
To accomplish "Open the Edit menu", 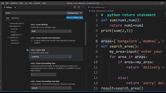I will click(7, 3).
